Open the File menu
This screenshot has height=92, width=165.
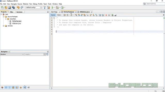[x=1, y=4]
